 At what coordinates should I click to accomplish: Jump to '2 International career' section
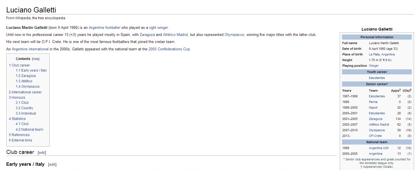click(x=25, y=92)
